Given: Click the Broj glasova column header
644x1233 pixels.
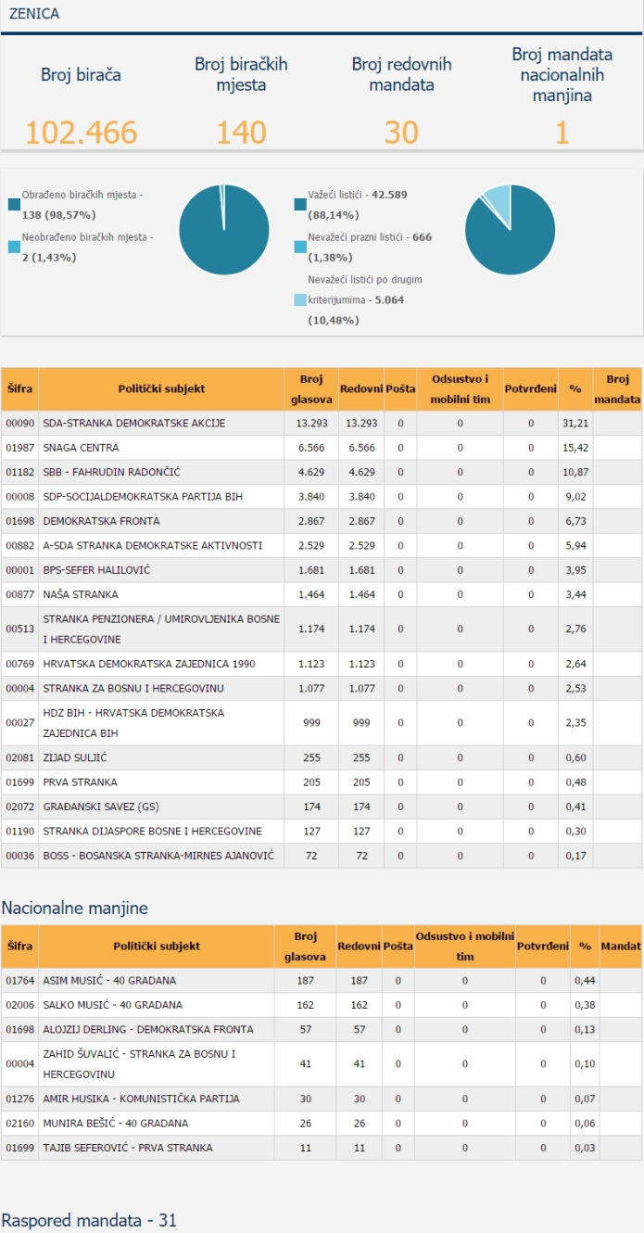Looking at the screenshot, I should click(x=310, y=389).
